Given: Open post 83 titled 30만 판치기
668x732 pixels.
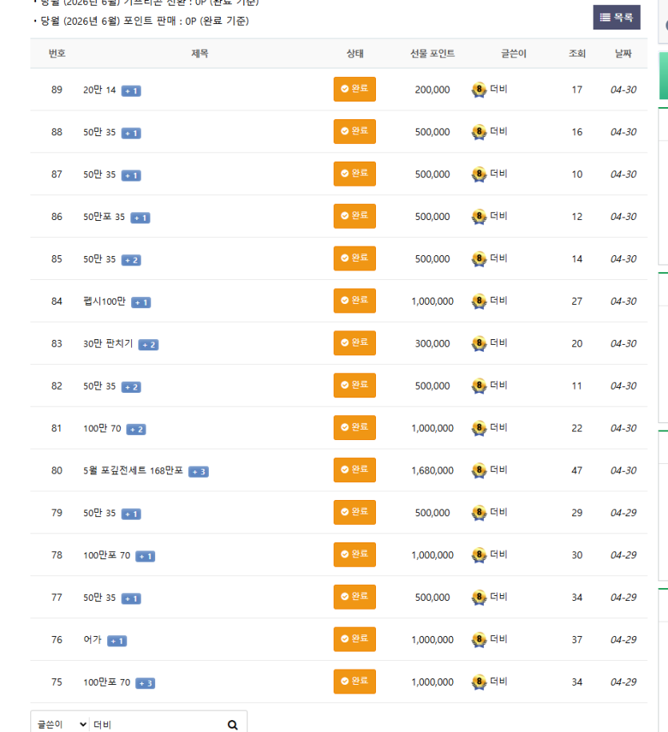Looking at the screenshot, I should [x=108, y=344].
